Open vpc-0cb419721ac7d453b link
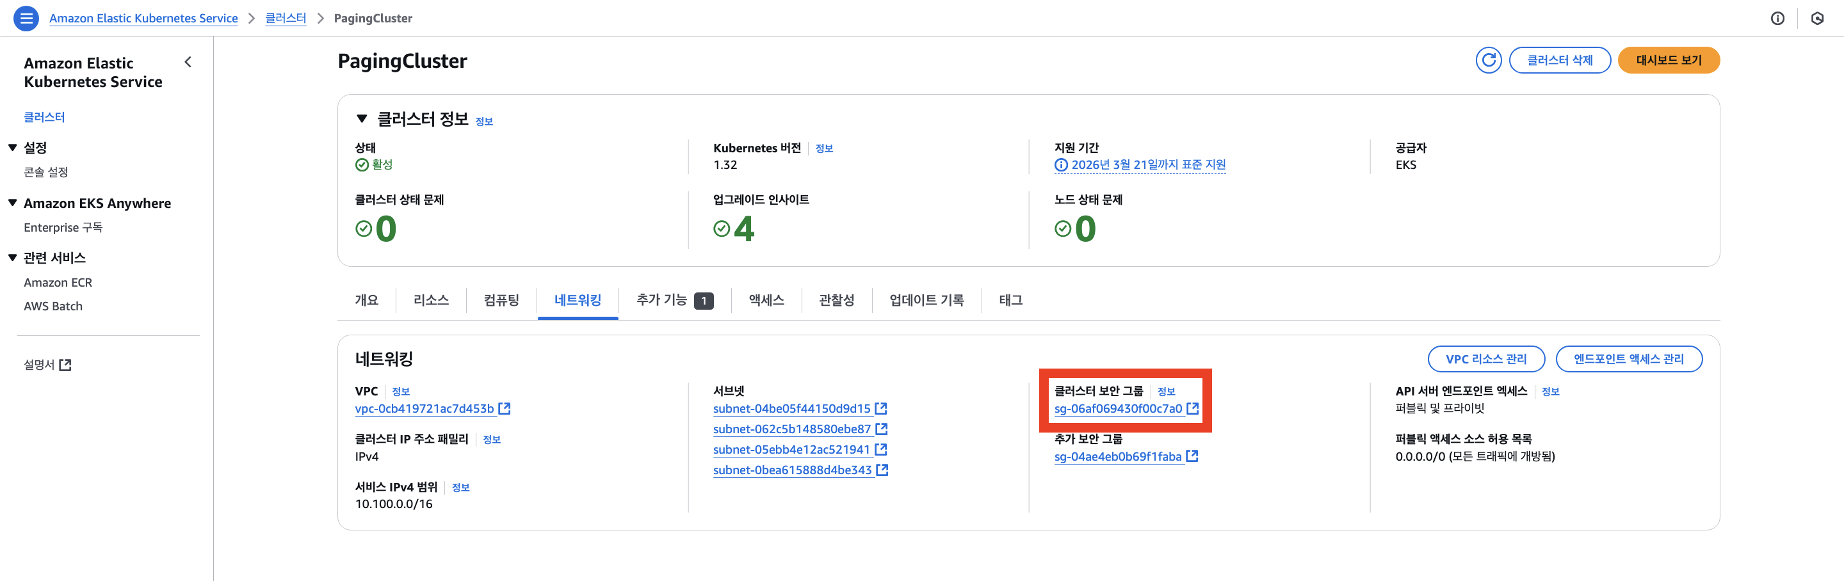The image size is (1844, 581). point(425,409)
